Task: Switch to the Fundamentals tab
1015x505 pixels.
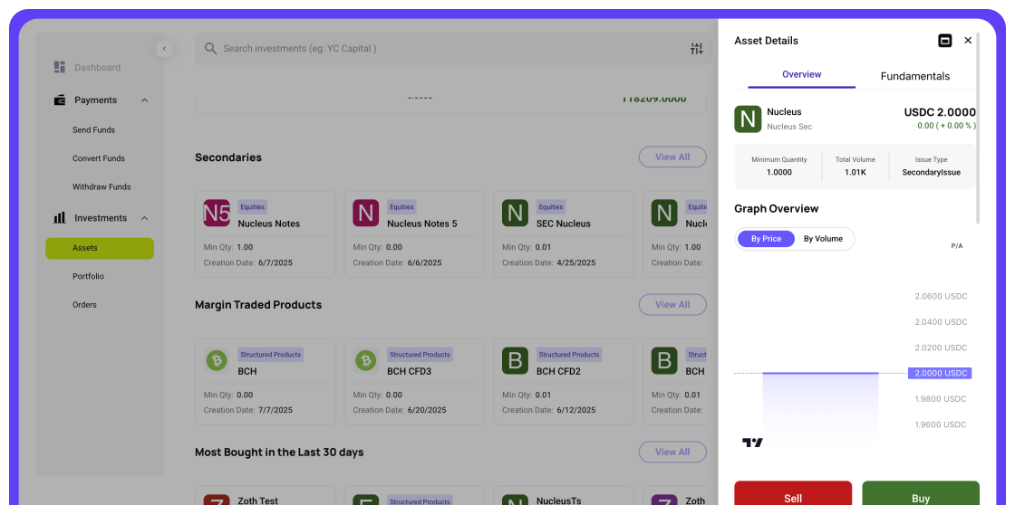Action: pos(915,76)
